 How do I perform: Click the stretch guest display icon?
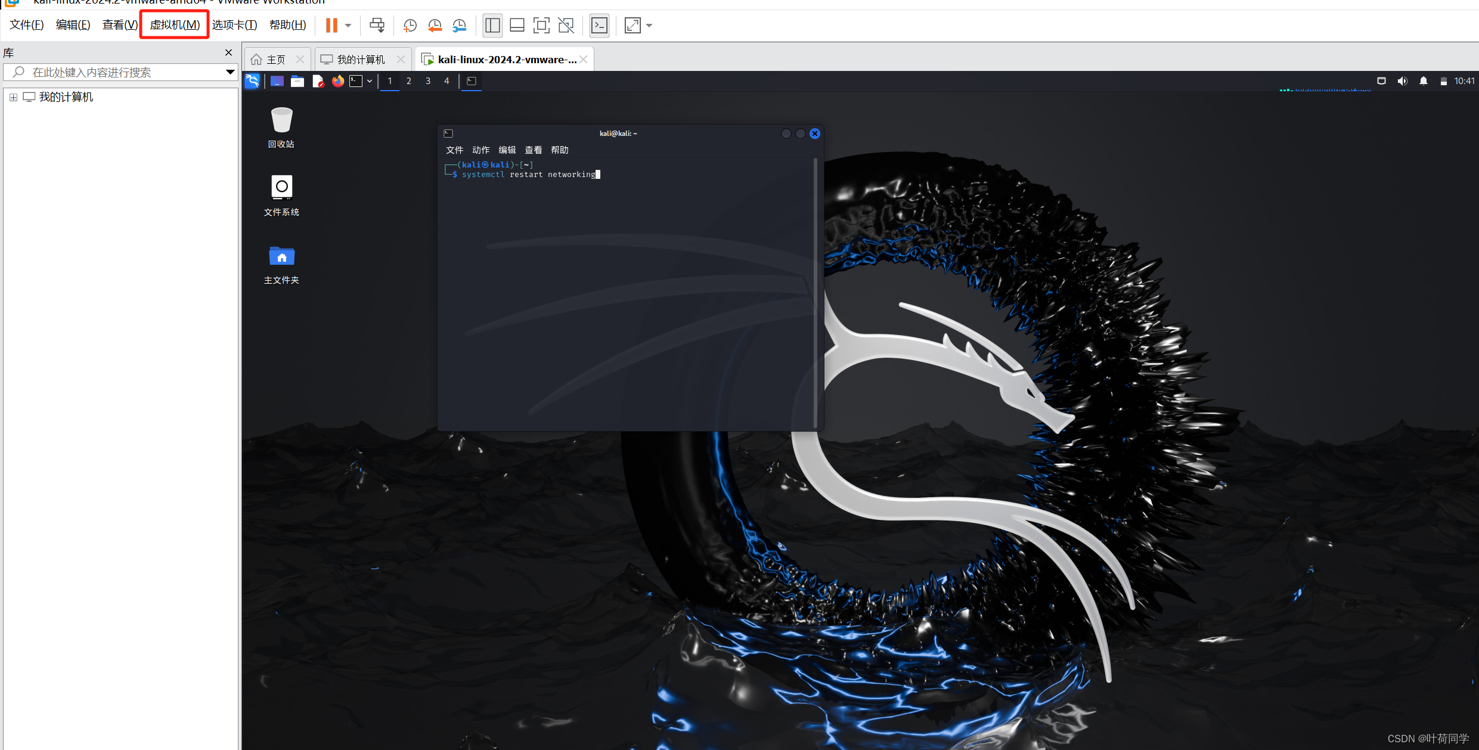tap(632, 25)
